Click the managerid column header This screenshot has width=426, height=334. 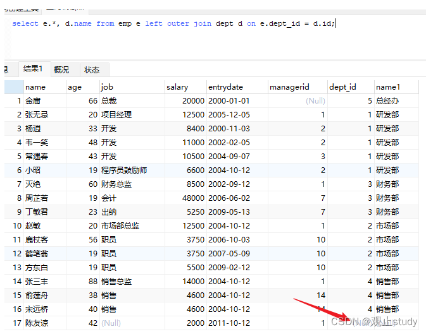click(298, 87)
